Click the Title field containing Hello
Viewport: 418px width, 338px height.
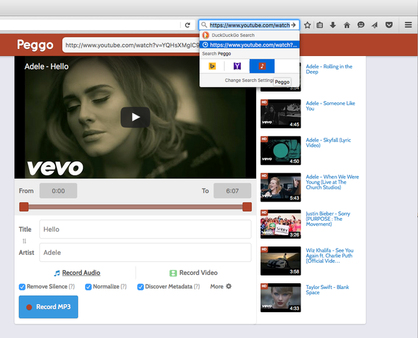[145, 229]
